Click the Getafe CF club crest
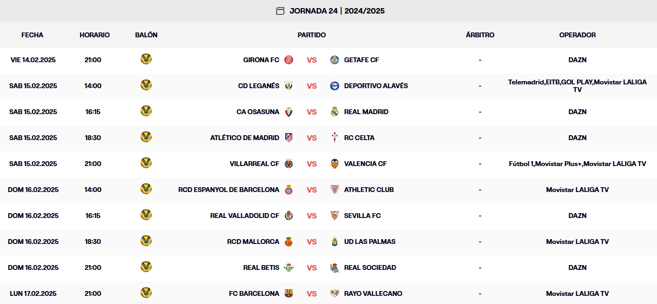The image size is (657, 304). tap(334, 60)
